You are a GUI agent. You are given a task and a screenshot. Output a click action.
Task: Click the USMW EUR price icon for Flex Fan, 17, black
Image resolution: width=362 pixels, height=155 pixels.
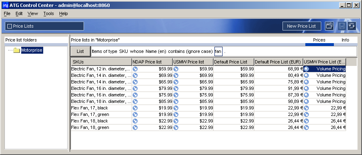[307, 108]
